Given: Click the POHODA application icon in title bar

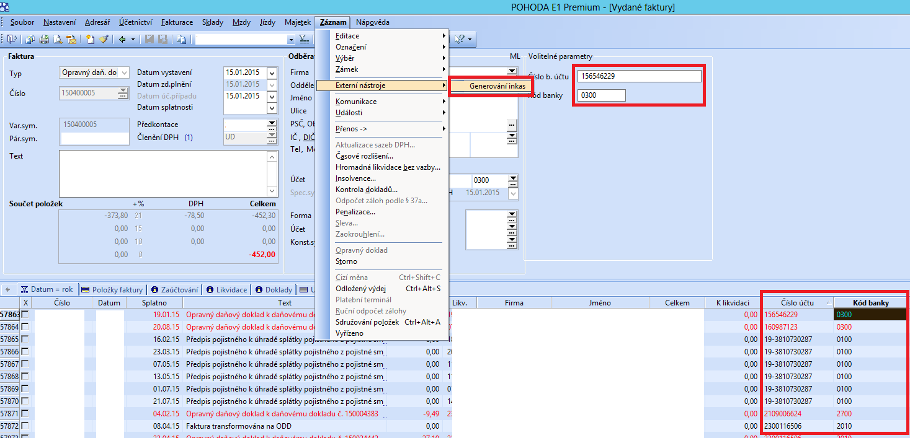Looking at the screenshot, I should point(5,7).
